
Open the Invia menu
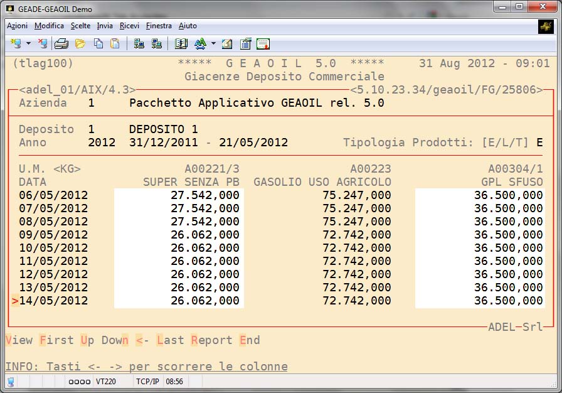point(105,26)
